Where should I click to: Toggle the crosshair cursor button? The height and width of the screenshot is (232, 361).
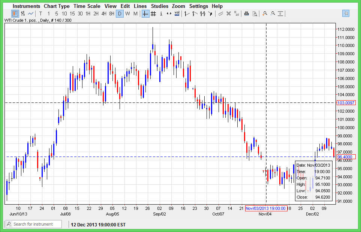point(145,14)
